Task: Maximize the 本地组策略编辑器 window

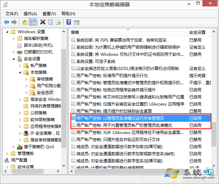Action: 198,3
